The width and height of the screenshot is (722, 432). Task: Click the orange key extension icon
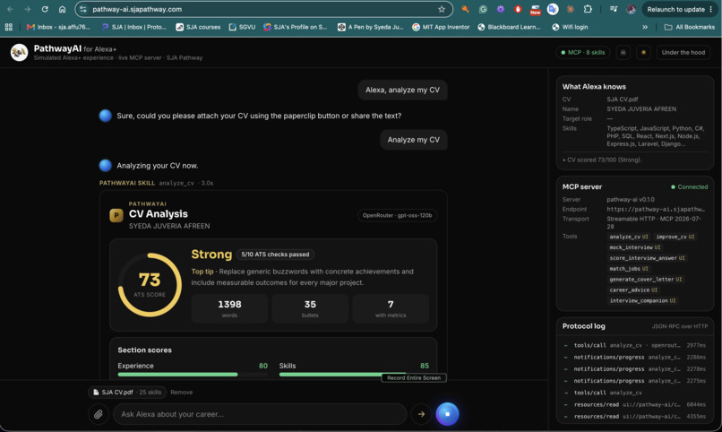[x=465, y=9]
